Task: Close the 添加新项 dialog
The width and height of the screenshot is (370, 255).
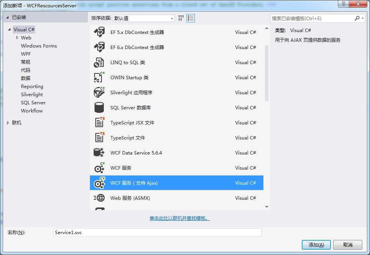Action: pyautogui.click(x=358, y=4)
